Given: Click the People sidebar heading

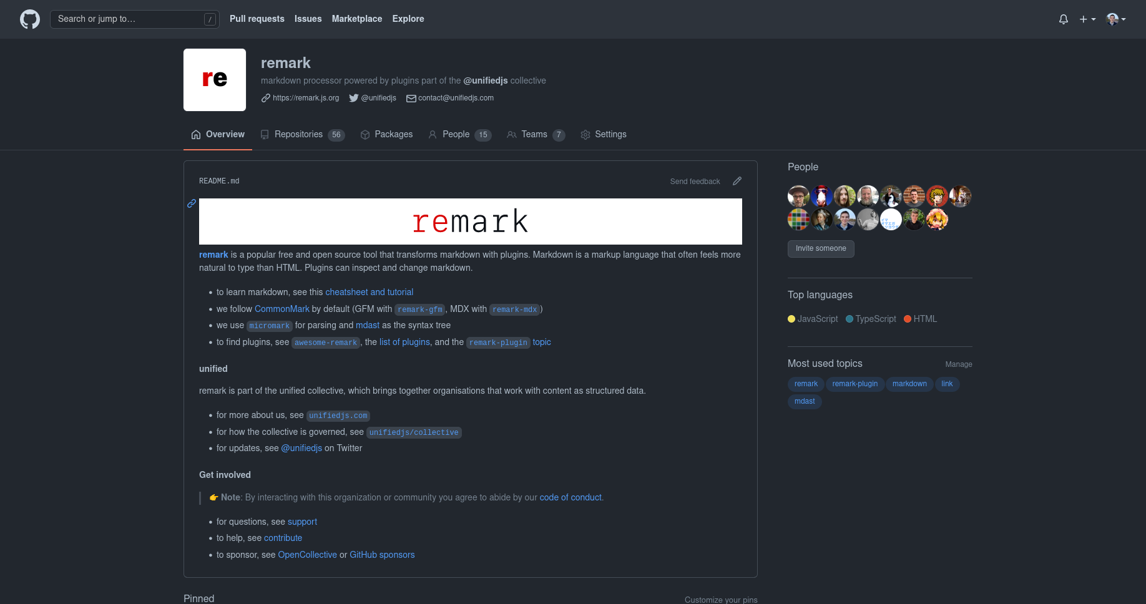Looking at the screenshot, I should (803, 167).
